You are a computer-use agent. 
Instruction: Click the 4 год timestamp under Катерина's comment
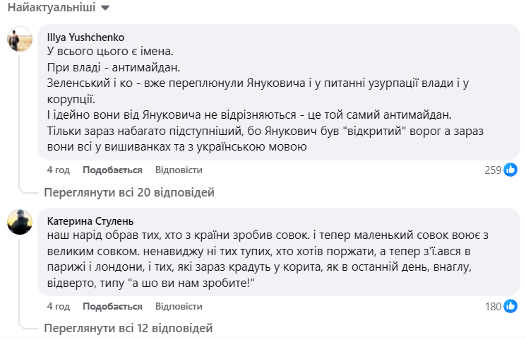tap(58, 307)
